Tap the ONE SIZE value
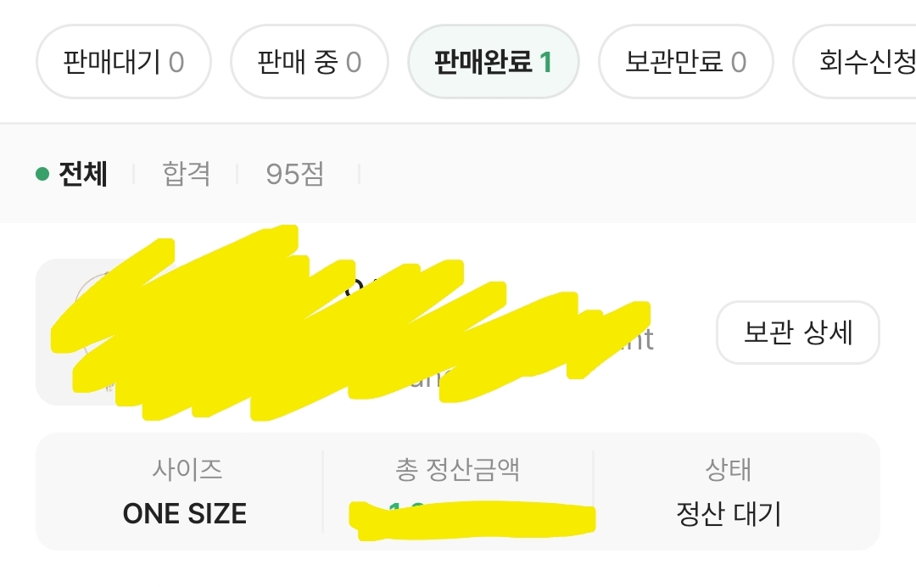916x587 pixels. 185,514
